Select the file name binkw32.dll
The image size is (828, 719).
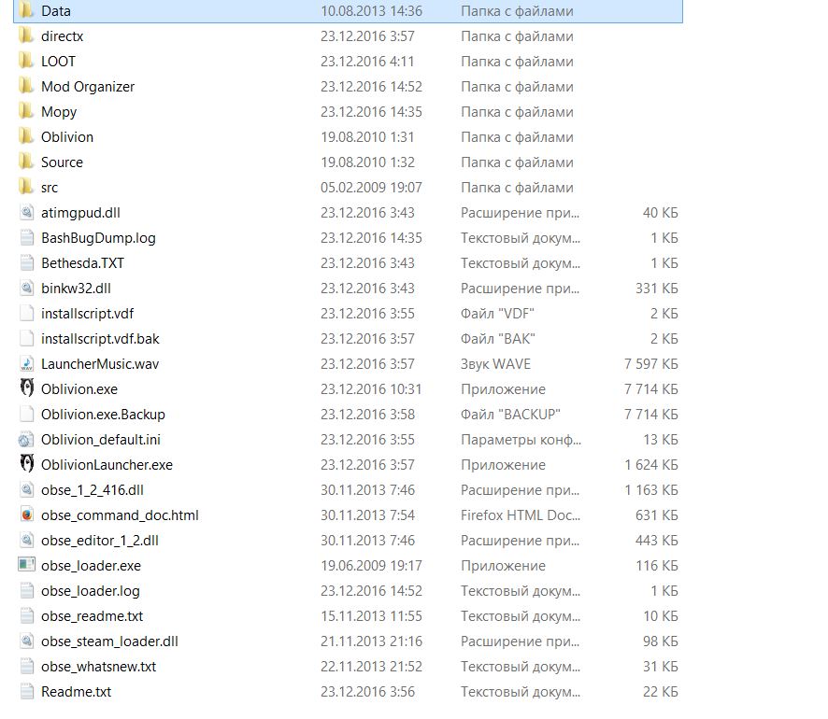click(76, 289)
